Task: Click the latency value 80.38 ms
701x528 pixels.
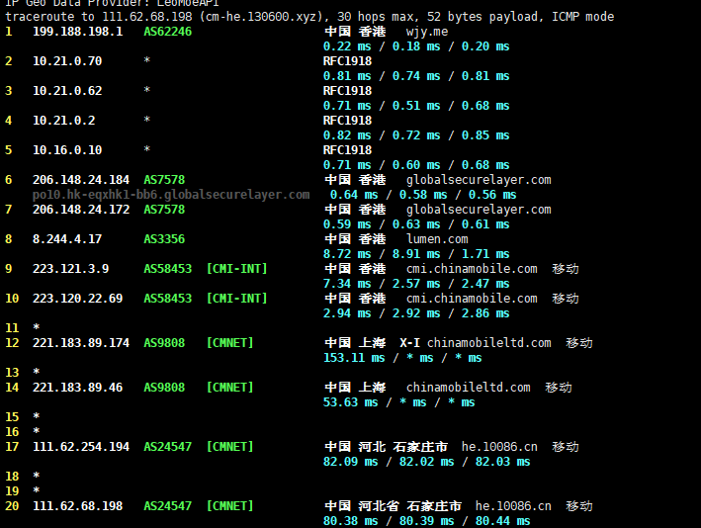Action: coord(350,521)
